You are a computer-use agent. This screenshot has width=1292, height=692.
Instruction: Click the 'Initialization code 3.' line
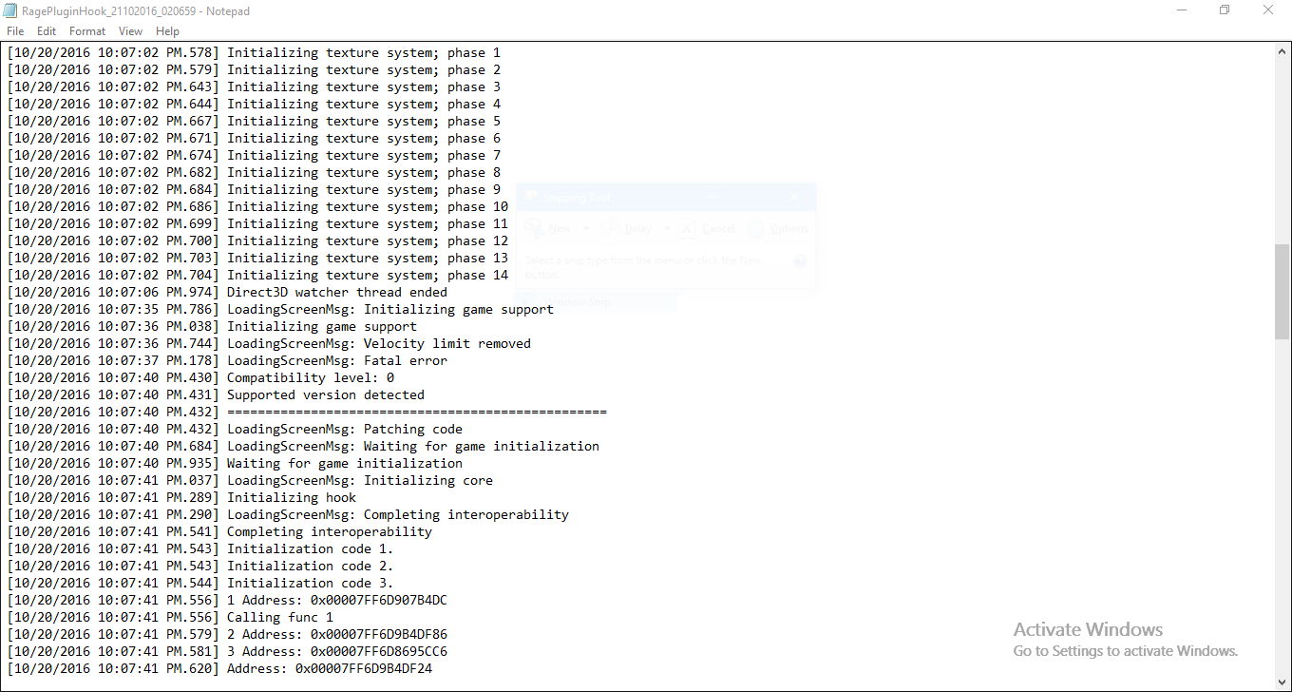click(200, 584)
